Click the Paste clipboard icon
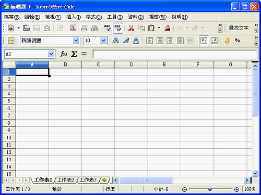This screenshot has height=195, width=261. click(151, 28)
